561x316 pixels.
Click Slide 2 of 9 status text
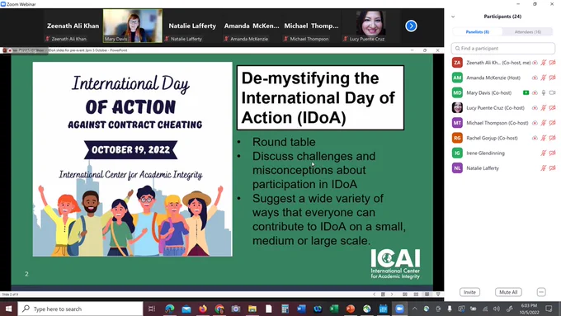pos(10,295)
